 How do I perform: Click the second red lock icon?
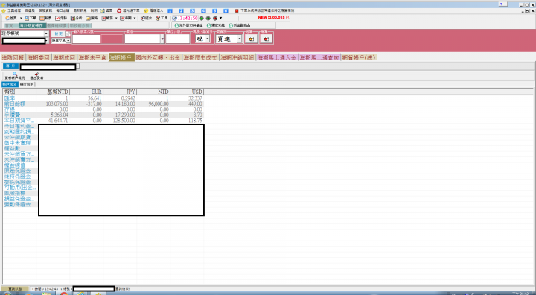267,39
